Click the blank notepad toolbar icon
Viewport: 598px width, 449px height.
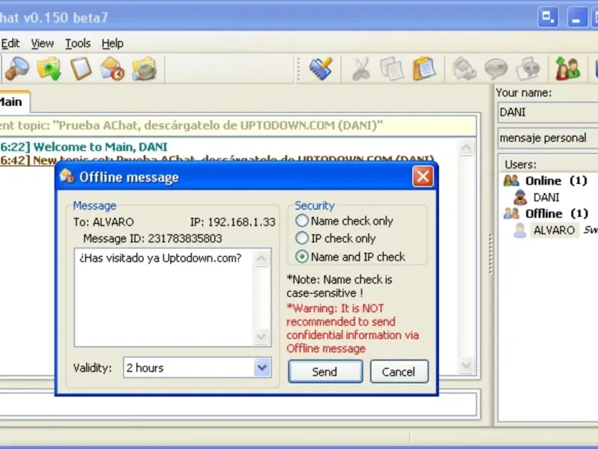pos(81,69)
